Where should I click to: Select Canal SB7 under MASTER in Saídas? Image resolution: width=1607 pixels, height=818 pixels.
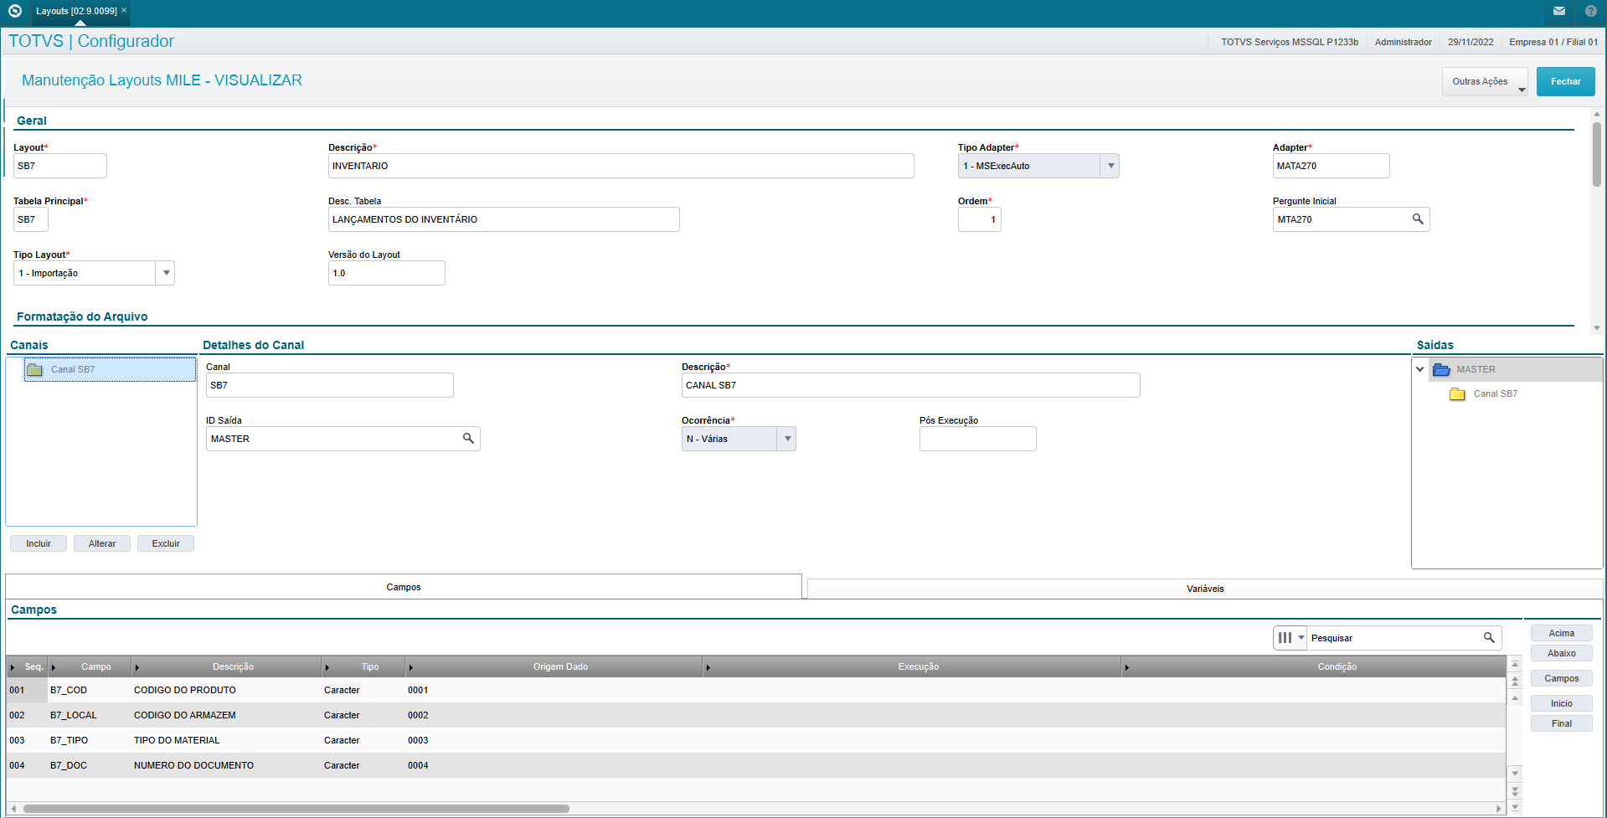click(1495, 394)
